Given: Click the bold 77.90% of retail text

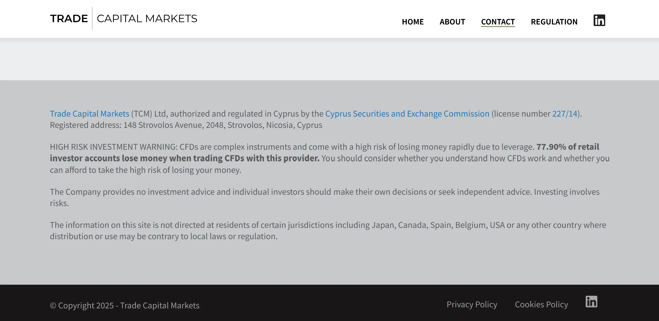Looking at the screenshot, I should [568, 147].
